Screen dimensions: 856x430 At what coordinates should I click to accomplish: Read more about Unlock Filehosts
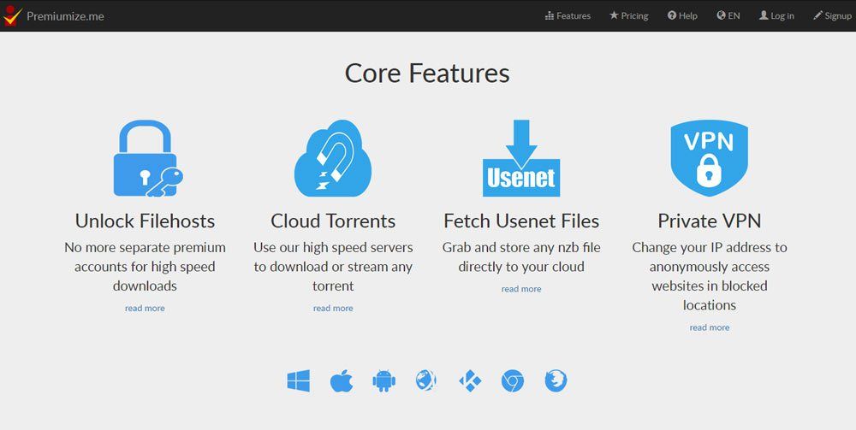click(x=145, y=308)
